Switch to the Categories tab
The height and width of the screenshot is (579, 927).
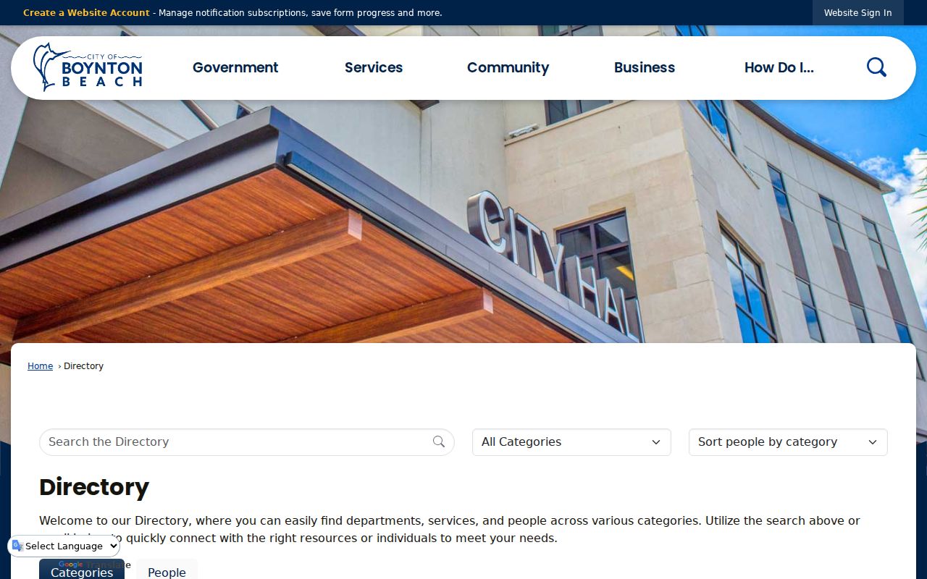(x=82, y=570)
